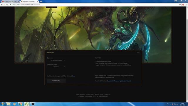Viewport: 188px width, 106px height.
Task: Click the DOWNLOAD button
Action: [56, 81]
